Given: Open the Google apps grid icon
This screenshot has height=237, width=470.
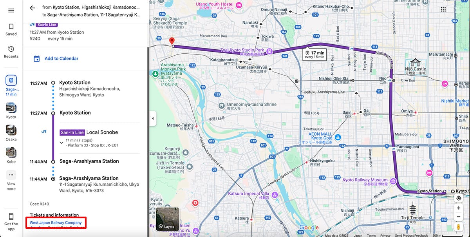Looking at the screenshot, I should click(x=443, y=9).
